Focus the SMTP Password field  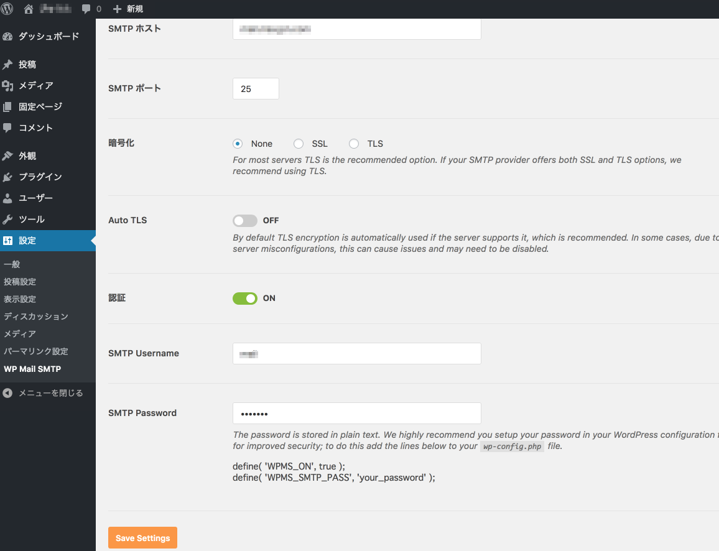(357, 413)
